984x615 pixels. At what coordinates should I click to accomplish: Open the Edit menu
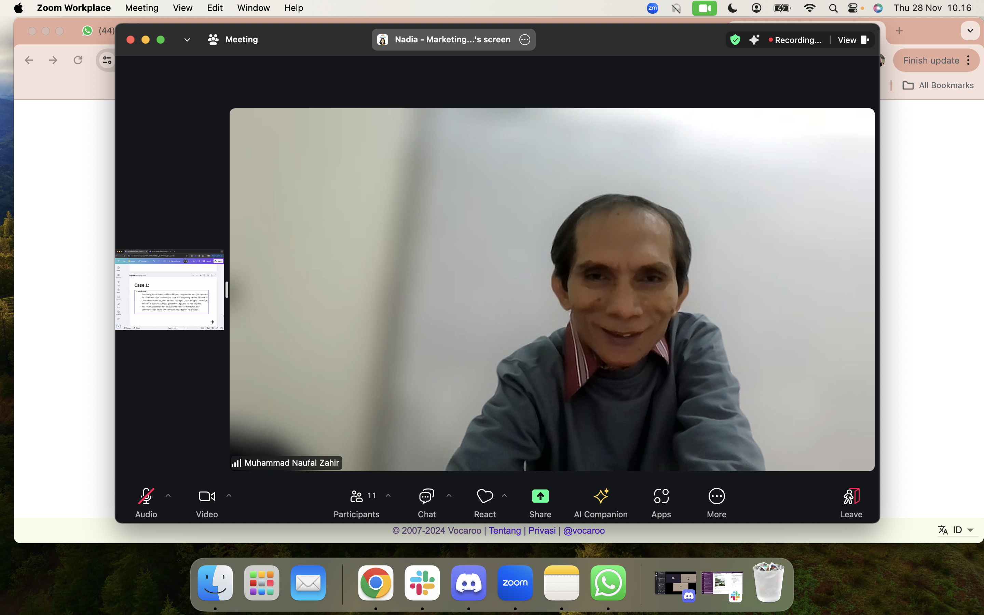pos(215,8)
